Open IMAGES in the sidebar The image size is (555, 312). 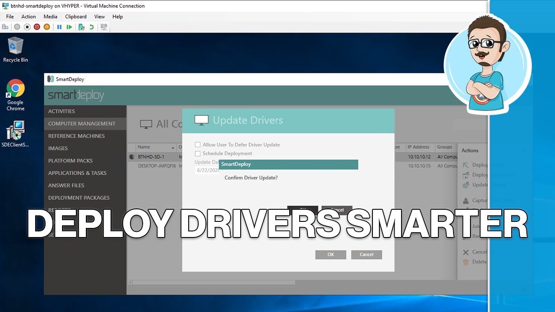(85, 148)
